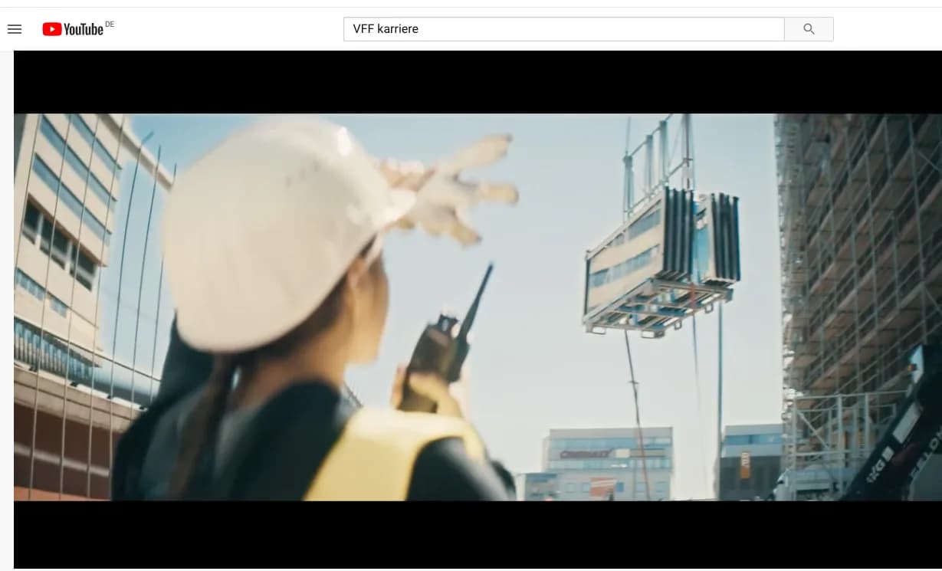Go to YouTube home via logo

tap(73, 29)
